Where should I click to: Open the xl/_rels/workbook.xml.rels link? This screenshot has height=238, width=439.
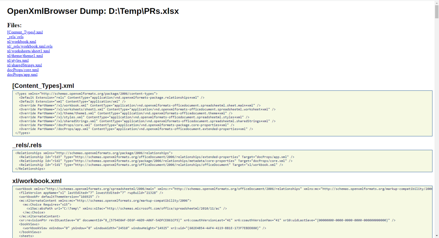30,46
